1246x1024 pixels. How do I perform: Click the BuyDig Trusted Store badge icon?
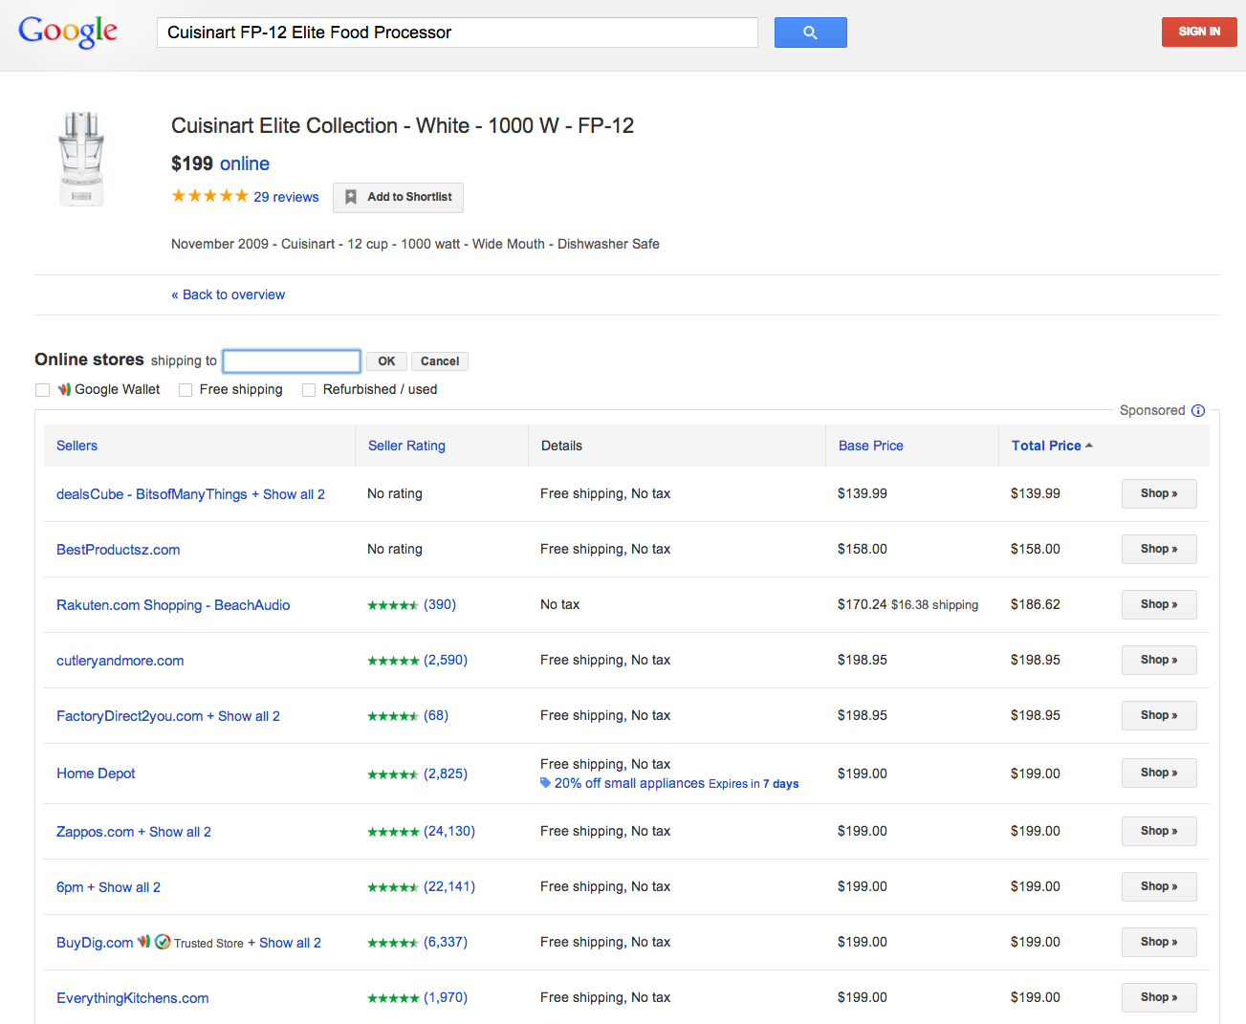coord(164,942)
